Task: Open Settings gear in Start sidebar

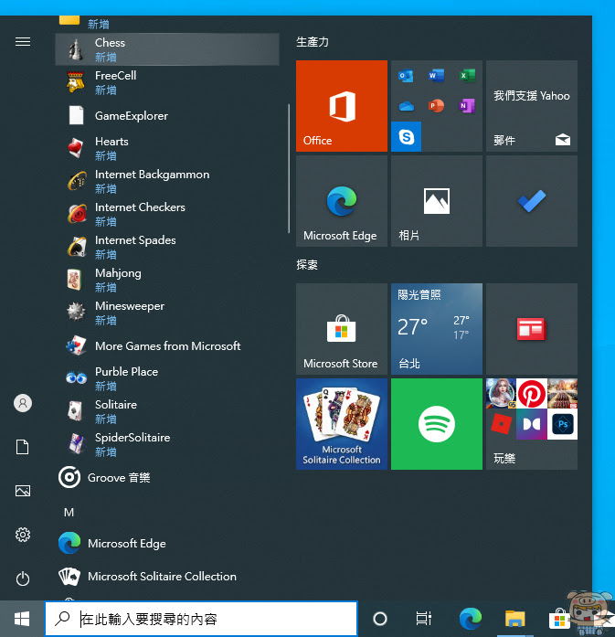Action: point(23,535)
